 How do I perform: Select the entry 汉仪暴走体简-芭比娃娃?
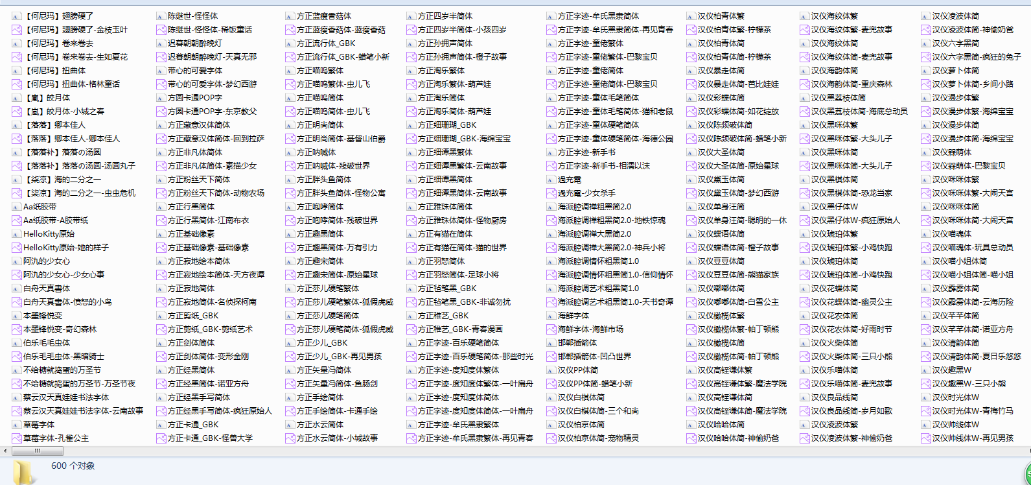[738, 84]
